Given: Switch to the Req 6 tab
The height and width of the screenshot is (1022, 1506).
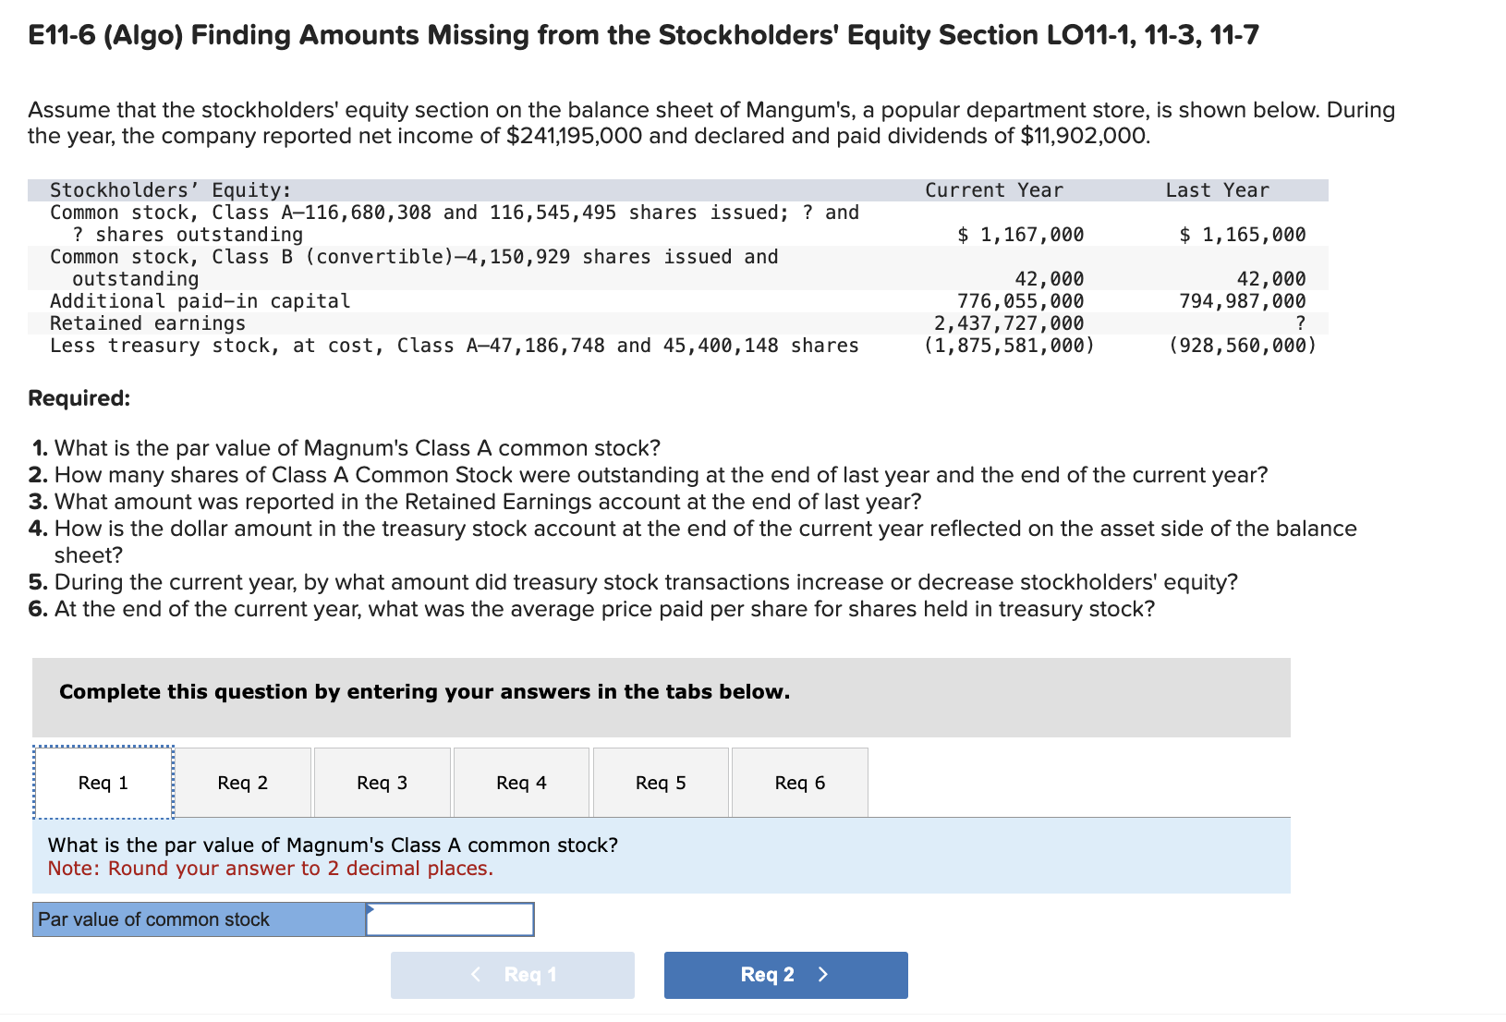Looking at the screenshot, I should point(799,782).
